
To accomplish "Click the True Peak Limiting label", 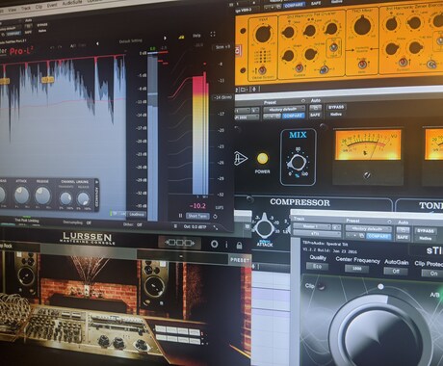I will pos(27,221).
